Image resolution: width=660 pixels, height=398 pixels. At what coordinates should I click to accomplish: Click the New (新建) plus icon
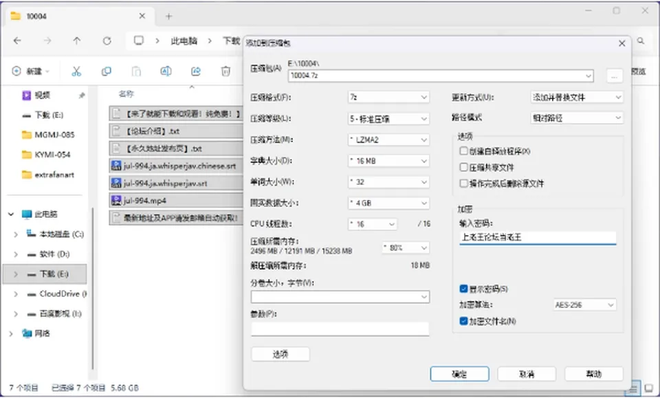(16, 71)
